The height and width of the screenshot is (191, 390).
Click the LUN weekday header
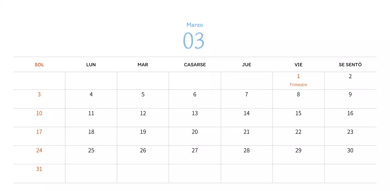(x=91, y=65)
